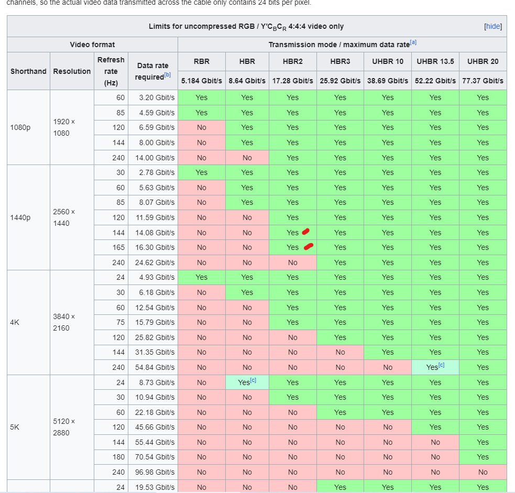Click the 22.18 Gbit/s data rate cell
Viewport: 515px width, 493px height.
pos(153,412)
